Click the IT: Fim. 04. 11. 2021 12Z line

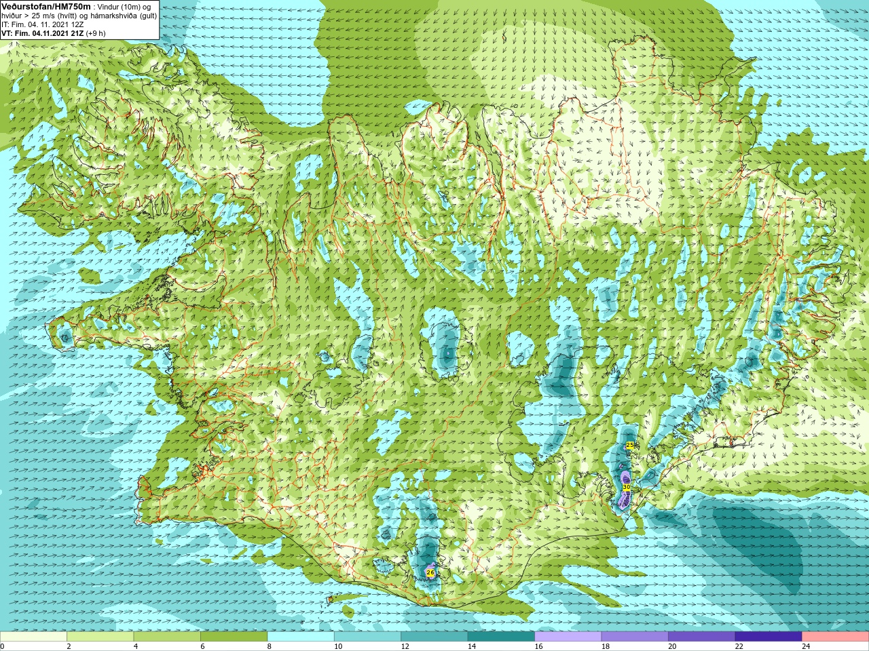pyautogui.click(x=43, y=24)
